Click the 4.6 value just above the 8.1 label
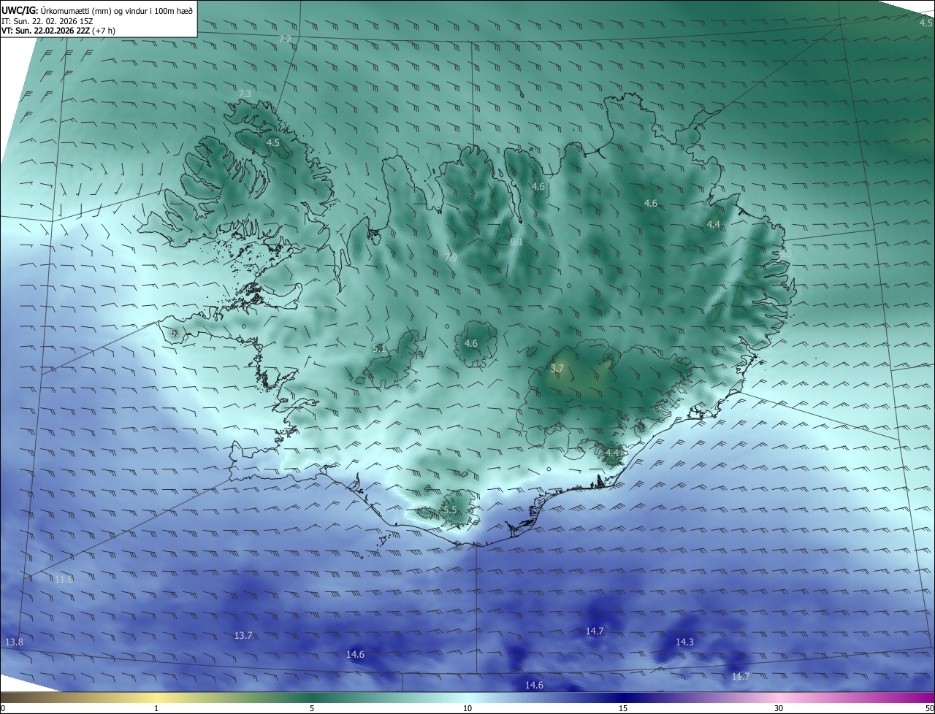935x714 pixels. (x=538, y=187)
